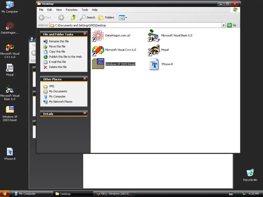This screenshot has height=197, width=263.
Task: Open the View menu
Action: click(x=59, y=10)
